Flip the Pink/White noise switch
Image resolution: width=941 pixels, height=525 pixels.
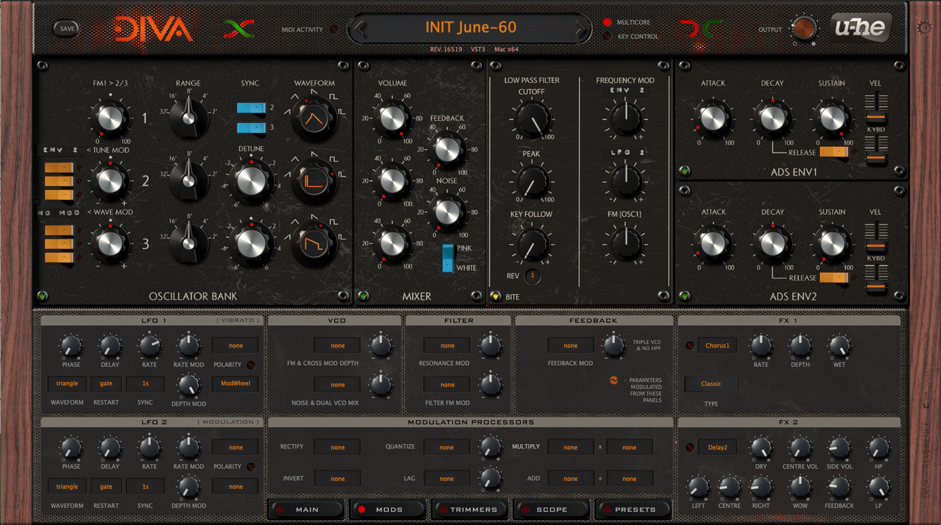pyautogui.click(x=448, y=258)
